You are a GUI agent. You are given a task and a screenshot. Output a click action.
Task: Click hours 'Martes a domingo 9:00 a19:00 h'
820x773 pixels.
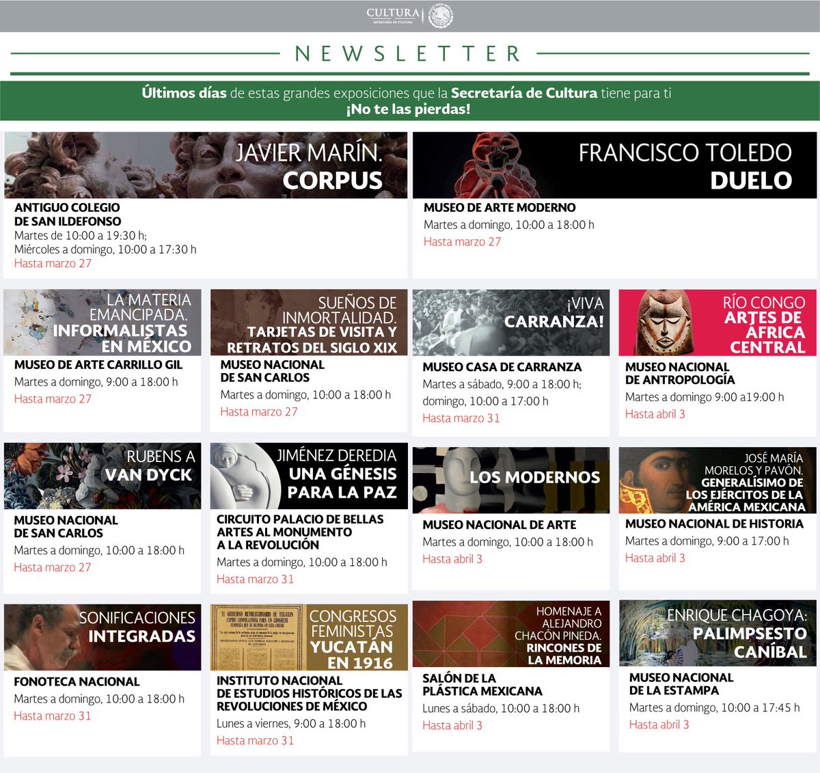pos(705,397)
